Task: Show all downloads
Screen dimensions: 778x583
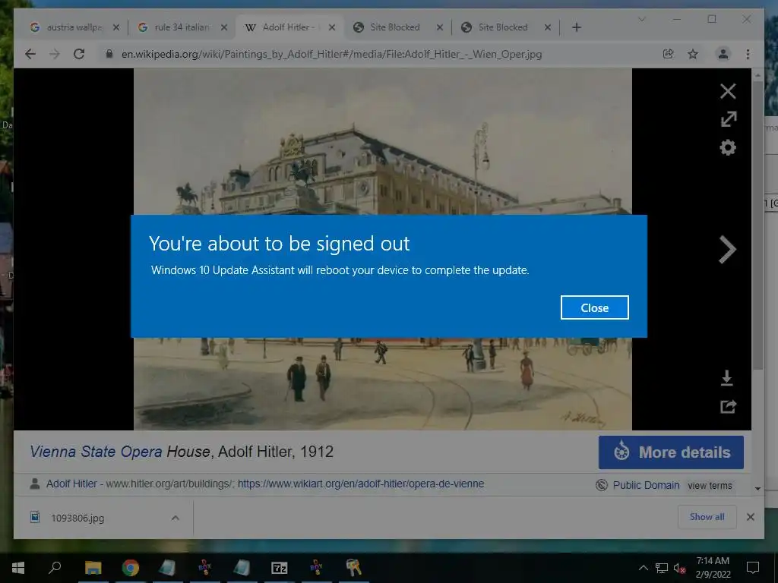Action: click(707, 517)
